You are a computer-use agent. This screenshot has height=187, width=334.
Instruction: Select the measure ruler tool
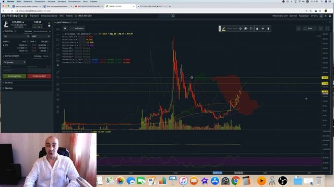click(x=58, y=72)
